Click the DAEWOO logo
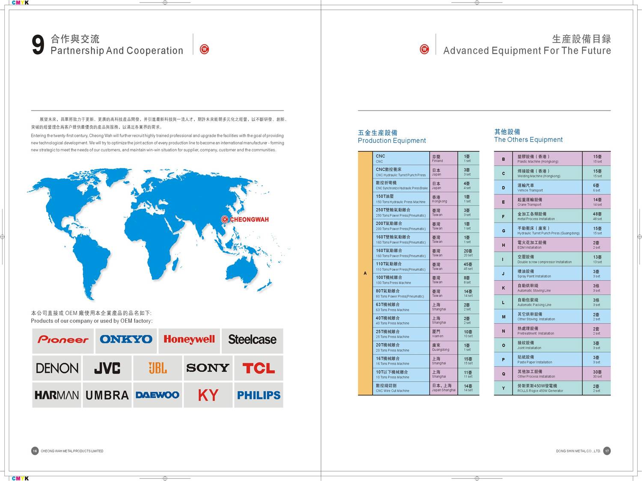The height and width of the screenshot is (481, 642). click(x=158, y=395)
